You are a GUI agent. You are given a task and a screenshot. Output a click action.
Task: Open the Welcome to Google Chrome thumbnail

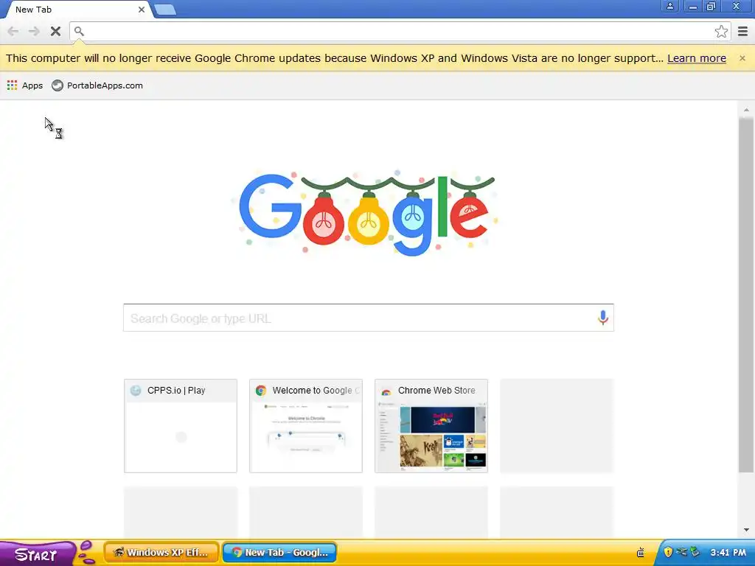306,426
